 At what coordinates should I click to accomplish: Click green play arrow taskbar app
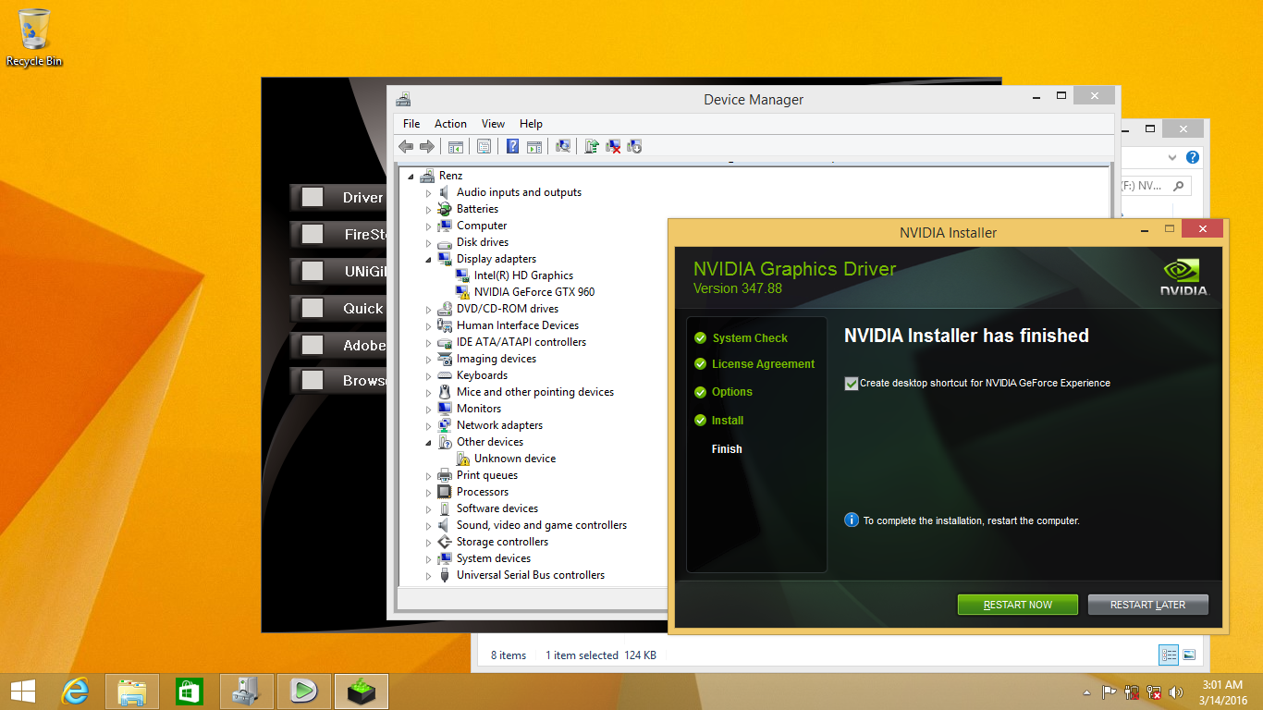pyautogui.click(x=304, y=691)
